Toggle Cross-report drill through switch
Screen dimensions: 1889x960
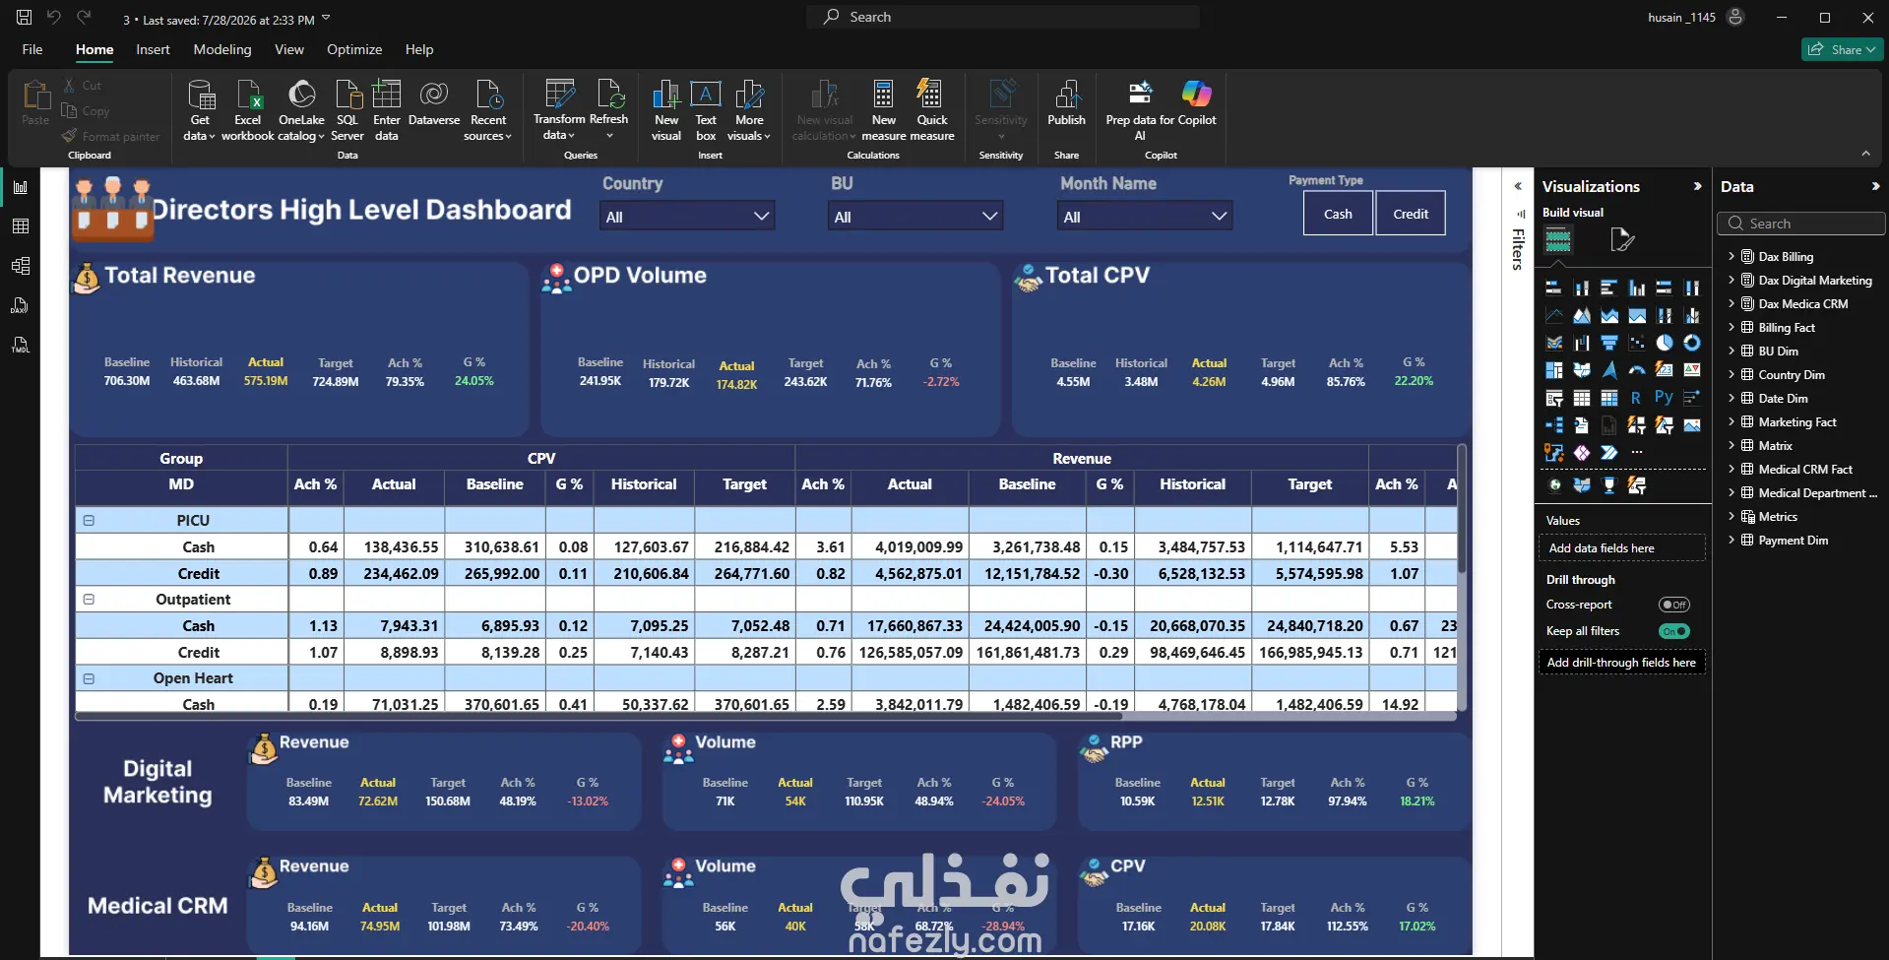coord(1673,605)
